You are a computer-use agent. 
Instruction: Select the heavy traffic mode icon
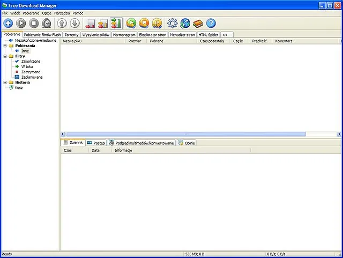click(x=116, y=23)
